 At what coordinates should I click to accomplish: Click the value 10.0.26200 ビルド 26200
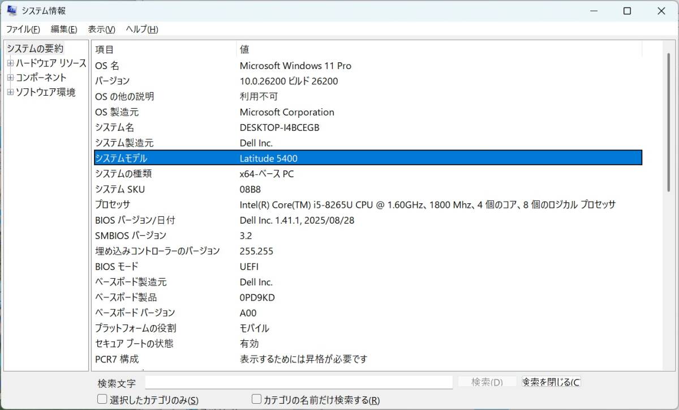(x=289, y=81)
